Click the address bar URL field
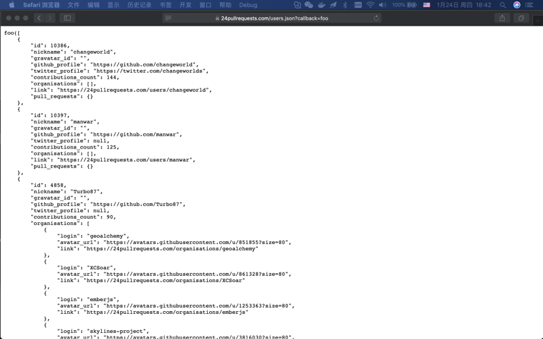Screen dimensions: 543x339 (272, 18)
